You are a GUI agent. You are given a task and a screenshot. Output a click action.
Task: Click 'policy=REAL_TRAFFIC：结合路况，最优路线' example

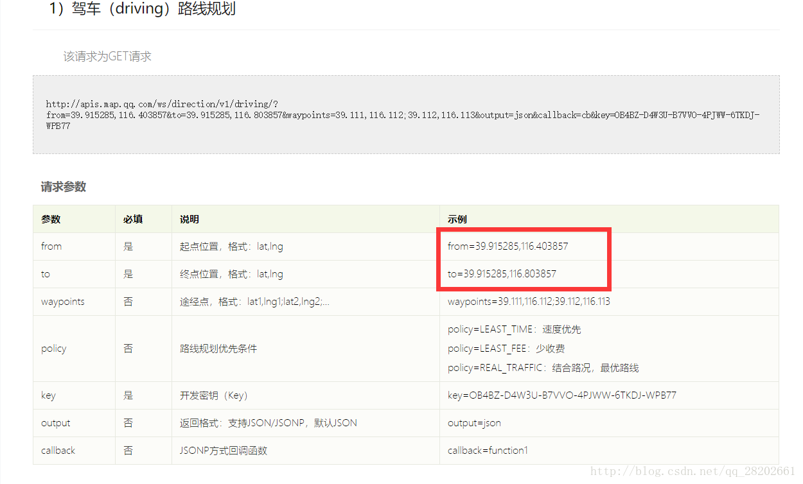pyautogui.click(x=543, y=368)
